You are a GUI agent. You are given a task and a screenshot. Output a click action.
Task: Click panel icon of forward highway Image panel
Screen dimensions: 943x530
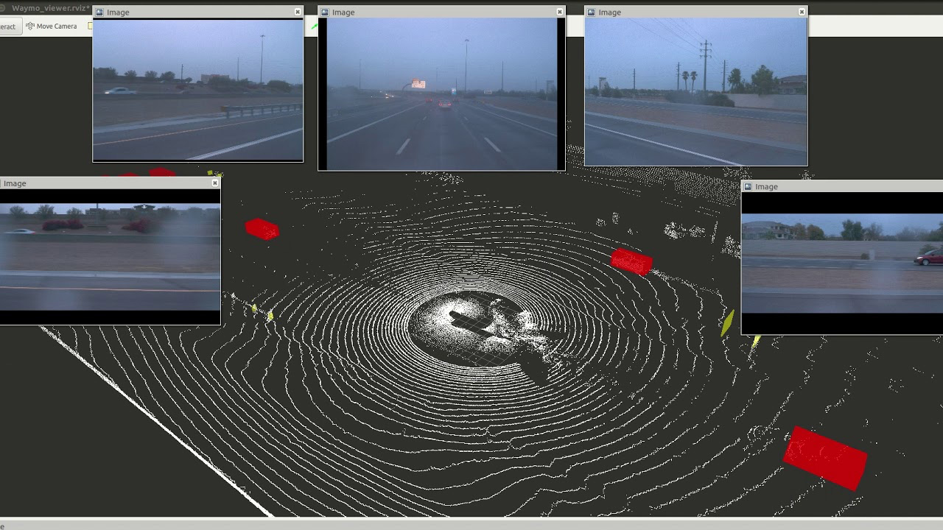pyautogui.click(x=325, y=12)
